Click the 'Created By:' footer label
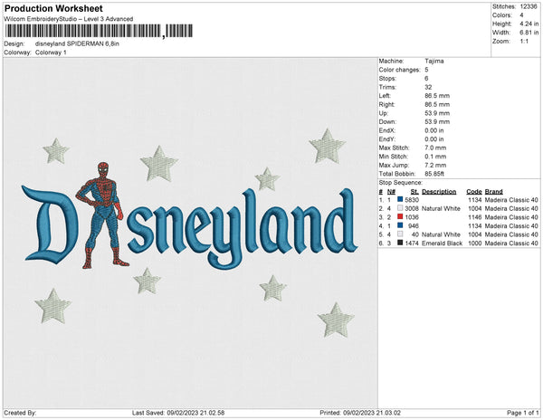543x420 pixels. coord(20,413)
